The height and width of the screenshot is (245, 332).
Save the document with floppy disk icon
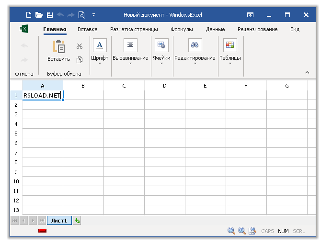(50, 15)
